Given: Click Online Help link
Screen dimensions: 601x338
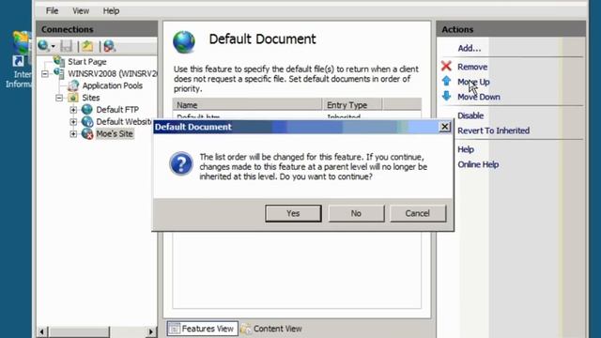Looking at the screenshot, I should tap(478, 164).
